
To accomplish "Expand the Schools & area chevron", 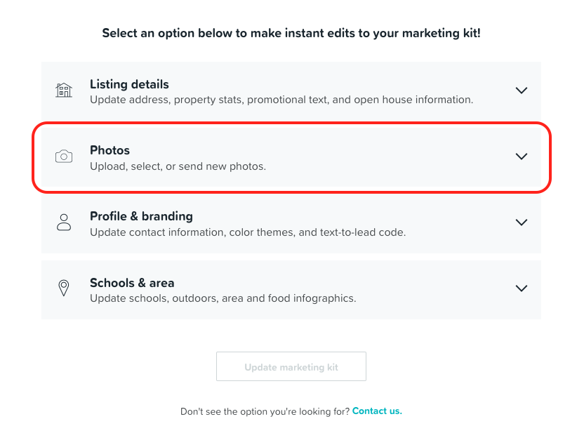I will (522, 288).
